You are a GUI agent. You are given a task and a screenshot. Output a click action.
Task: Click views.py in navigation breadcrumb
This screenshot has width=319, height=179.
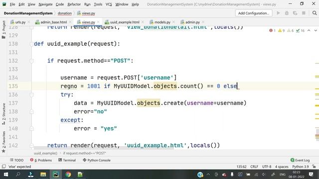click(86, 13)
